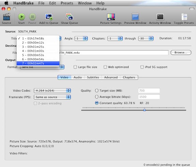Screen dimensions: 196x167
Task: Click the Browse... button
Action: tap(181, 52)
